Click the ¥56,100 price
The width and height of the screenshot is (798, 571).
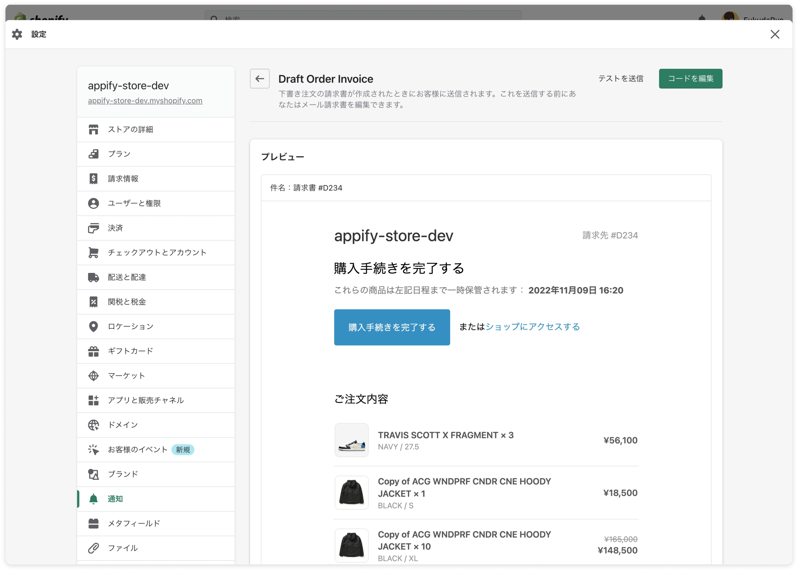click(x=620, y=440)
